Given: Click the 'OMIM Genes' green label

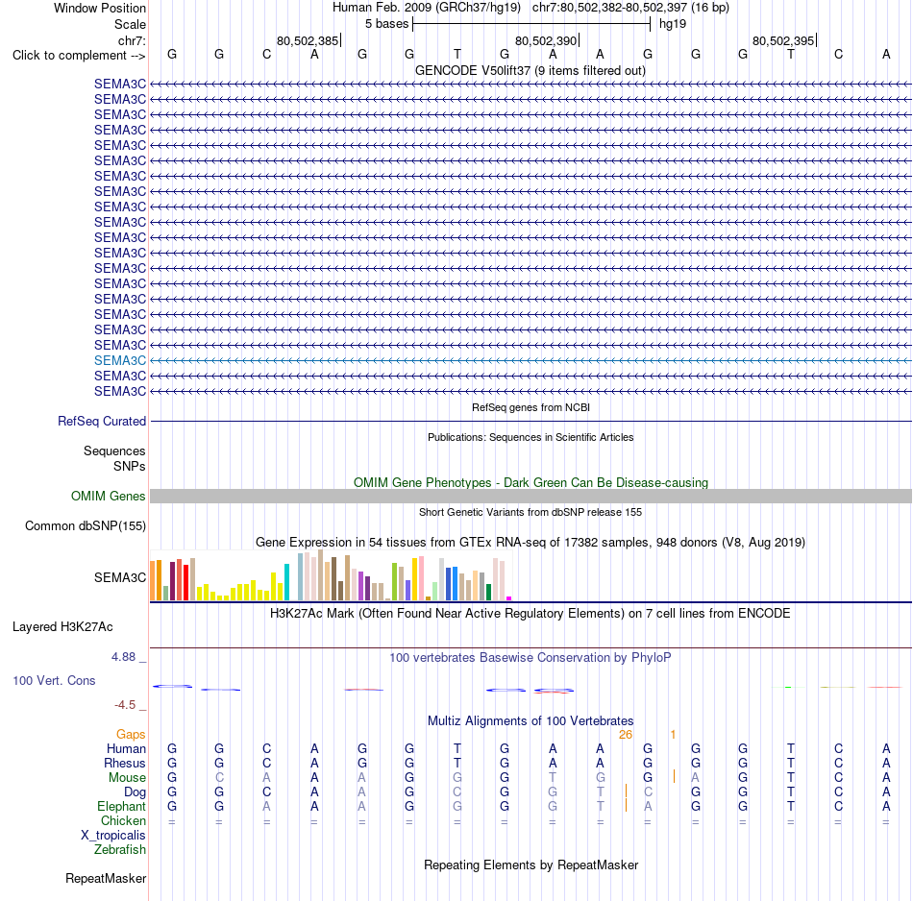Looking at the screenshot, I should click(109, 496).
